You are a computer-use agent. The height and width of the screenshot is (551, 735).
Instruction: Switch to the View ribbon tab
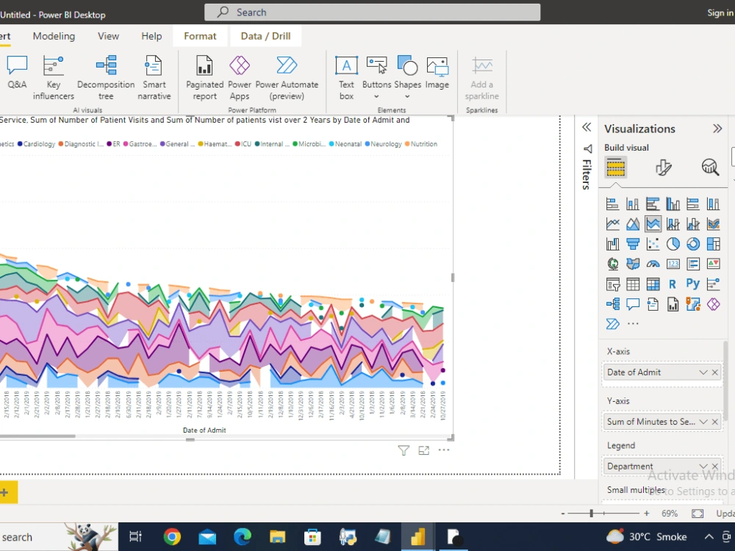click(x=108, y=36)
